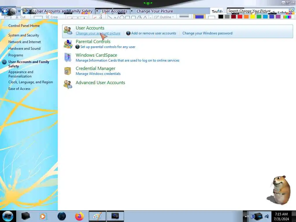Click the Start orb button
Image resolution: width=296 pixels, height=222 pixels.
point(8,216)
